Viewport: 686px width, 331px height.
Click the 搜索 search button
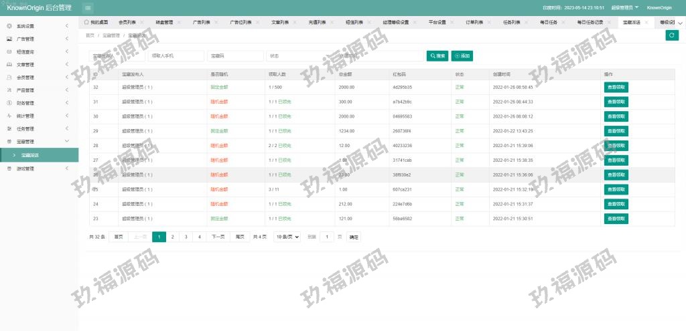point(438,56)
